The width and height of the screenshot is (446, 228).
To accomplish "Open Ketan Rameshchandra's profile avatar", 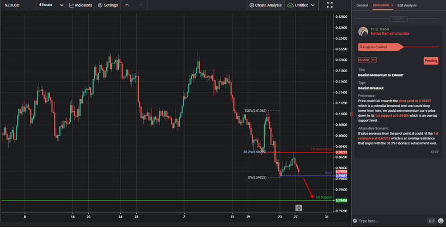I will 363,31.
